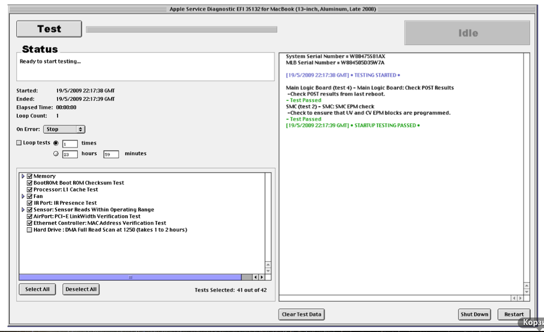Image resolution: width=544 pixels, height=332 pixels.
Task: Click the minutes input field
Action: (x=111, y=154)
